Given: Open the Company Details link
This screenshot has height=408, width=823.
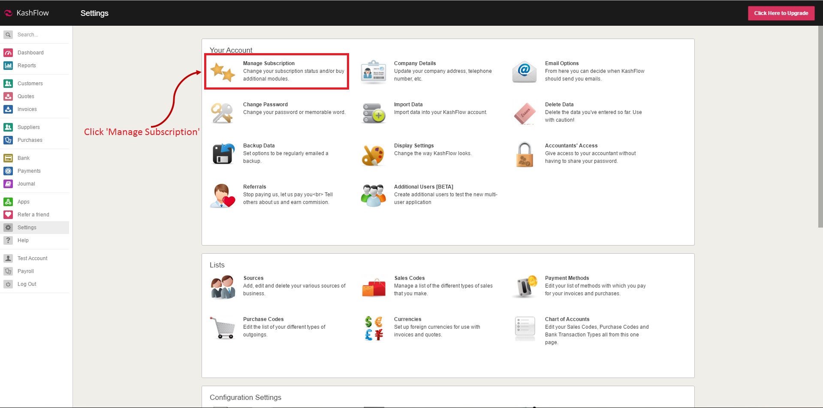Looking at the screenshot, I should [415, 63].
